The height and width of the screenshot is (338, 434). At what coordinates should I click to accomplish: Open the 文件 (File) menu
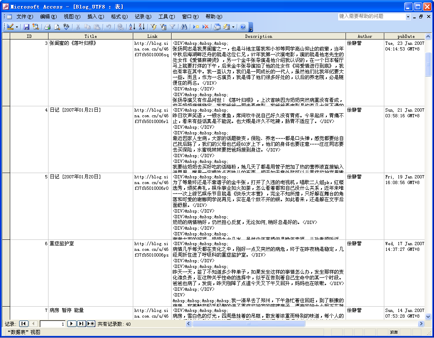coord(24,17)
